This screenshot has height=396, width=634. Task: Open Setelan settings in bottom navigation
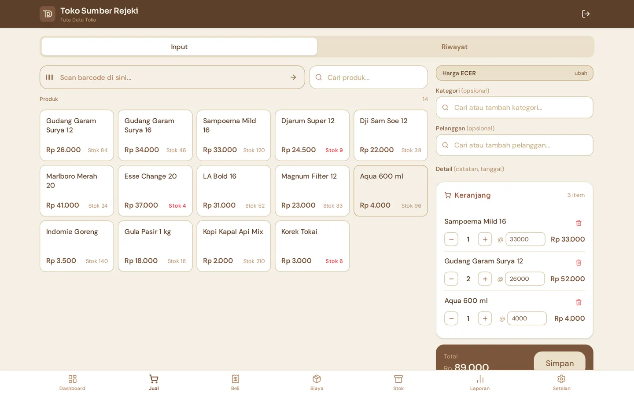pos(561,383)
